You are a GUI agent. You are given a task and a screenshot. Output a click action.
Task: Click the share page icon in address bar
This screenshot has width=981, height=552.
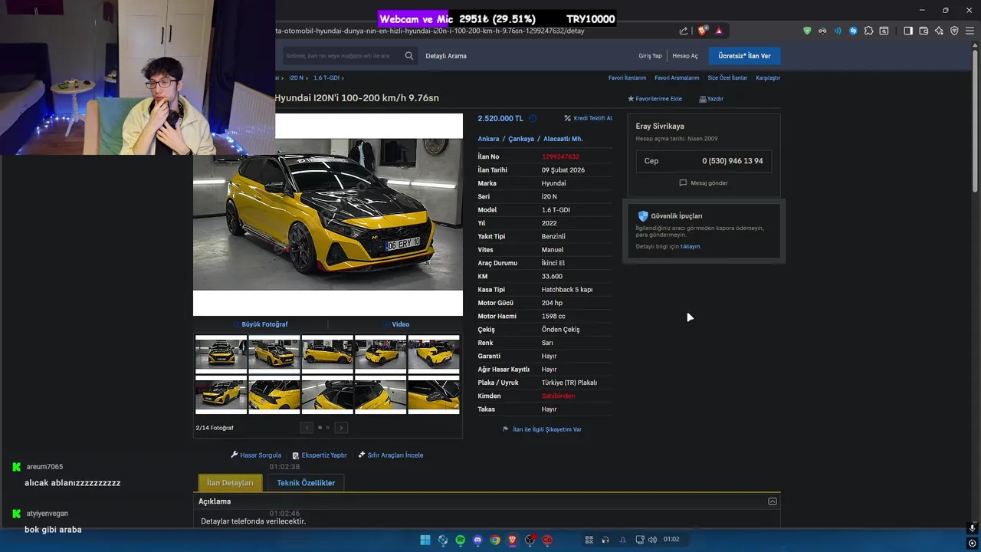[x=684, y=31]
